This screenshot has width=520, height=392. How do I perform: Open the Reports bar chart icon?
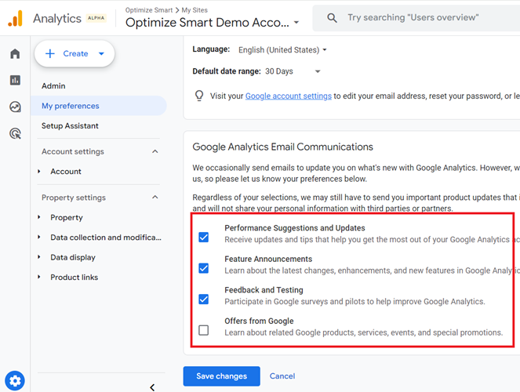pos(15,80)
